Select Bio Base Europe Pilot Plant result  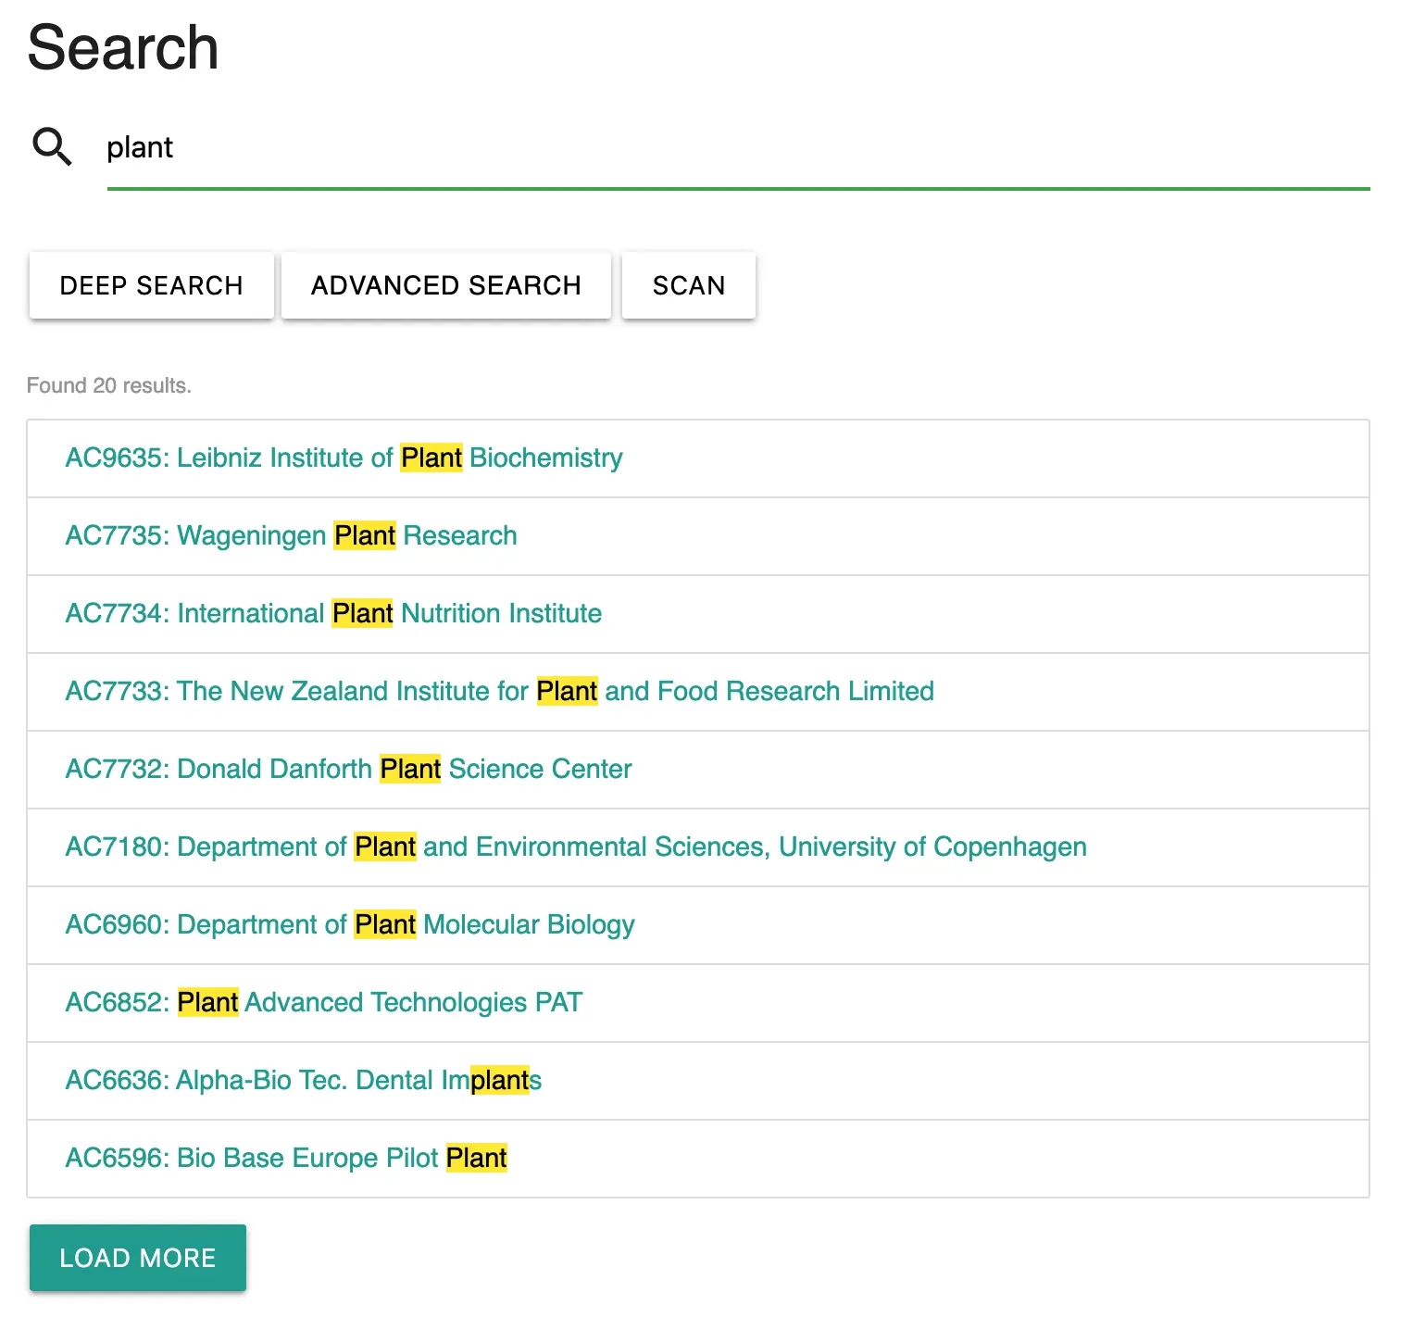click(x=286, y=1158)
